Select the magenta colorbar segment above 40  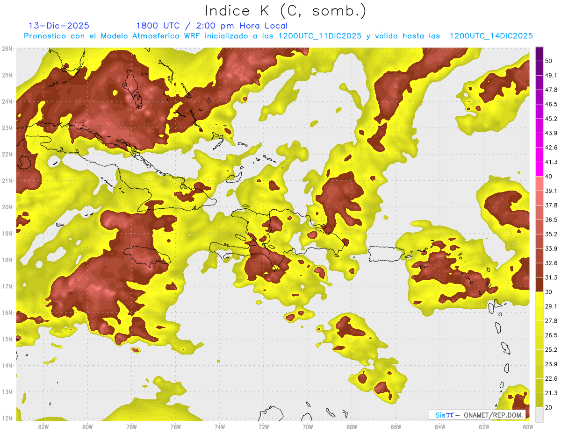[539, 169]
